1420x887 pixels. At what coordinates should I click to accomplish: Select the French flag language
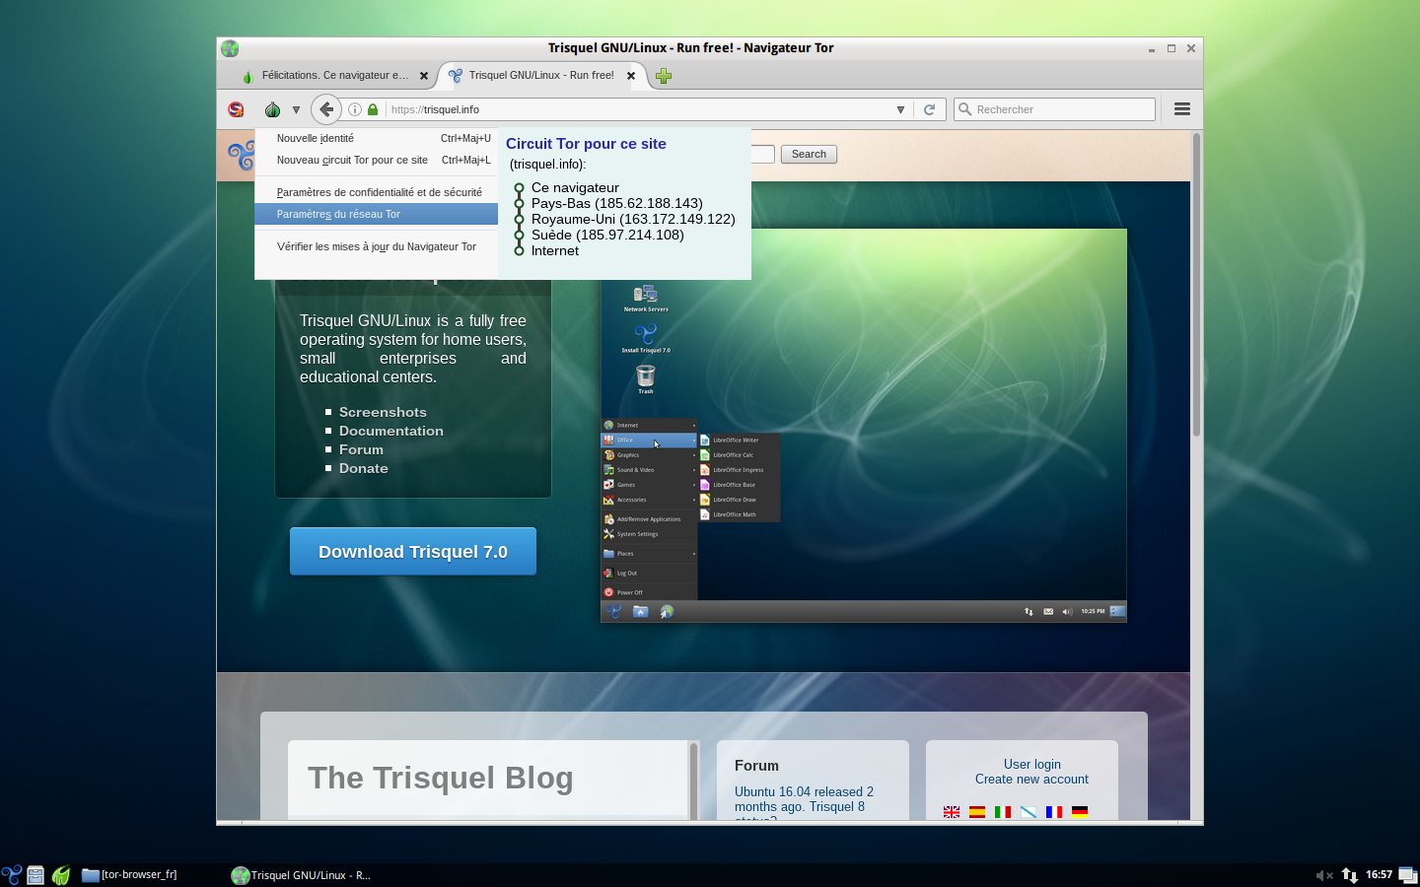click(1054, 812)
